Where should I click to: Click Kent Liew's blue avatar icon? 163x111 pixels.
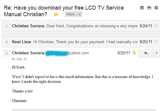point(7,42)
